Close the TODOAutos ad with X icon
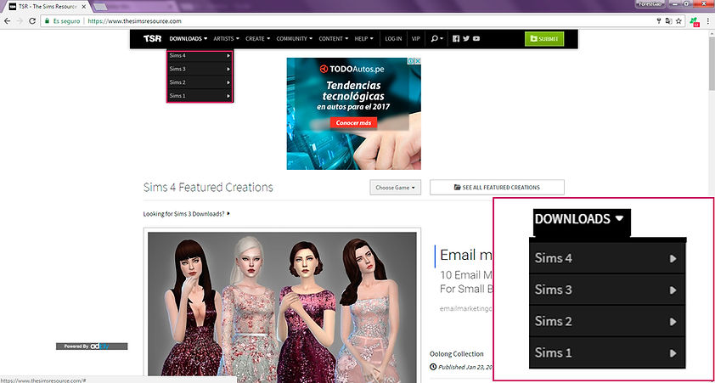Screen dimensions: 715x383 (x=417, y=60)
